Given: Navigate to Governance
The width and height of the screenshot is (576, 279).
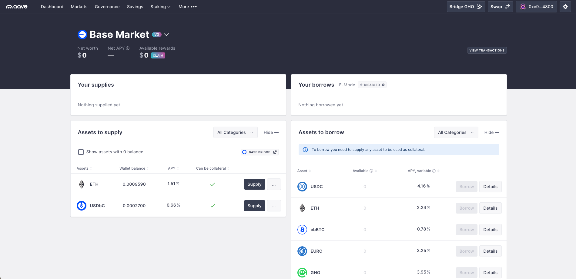Looking at the screenshot, I should [x=107, y=7].
